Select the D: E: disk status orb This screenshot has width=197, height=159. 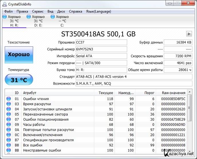(x=29, y=17)
